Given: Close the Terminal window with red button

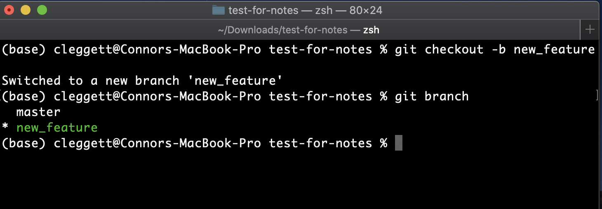Looking at the screenshot, I should point(9,10).
